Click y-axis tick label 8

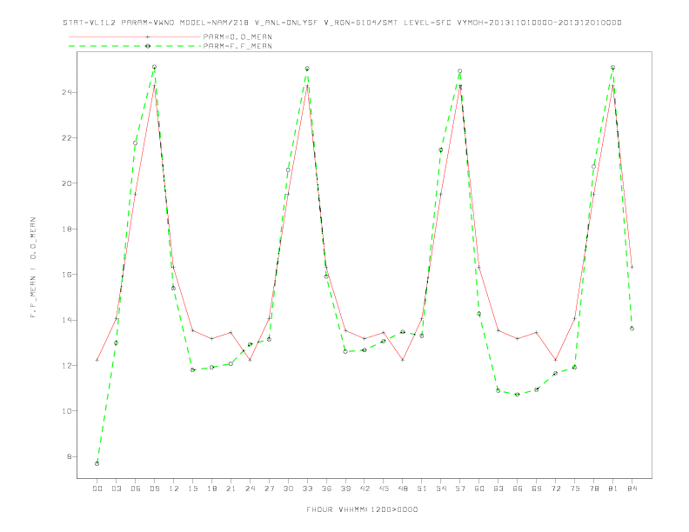pos(70,456)
